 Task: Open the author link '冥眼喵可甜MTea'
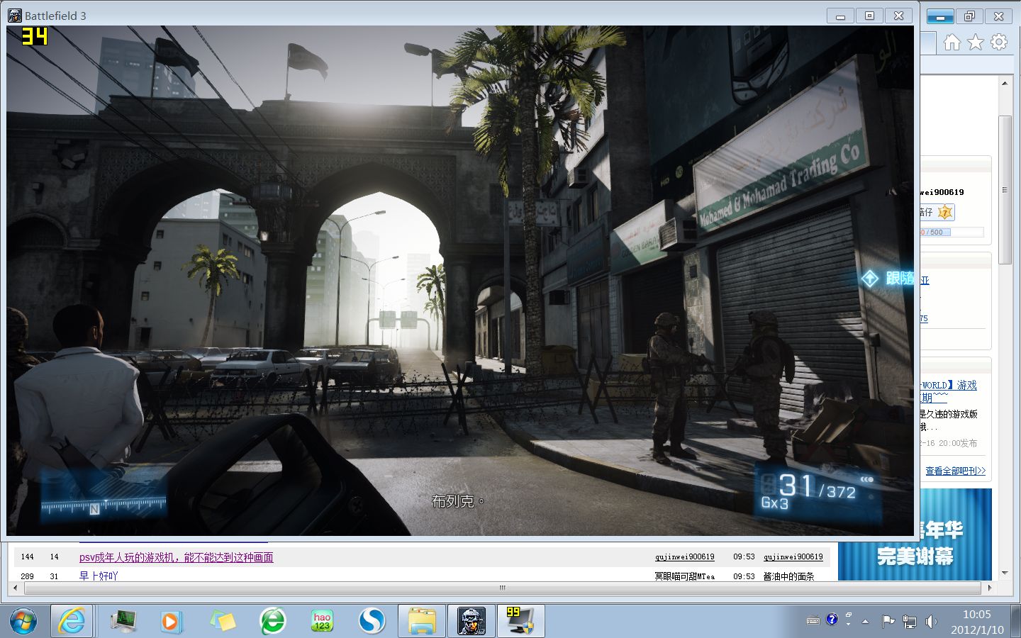pos(684,576)
